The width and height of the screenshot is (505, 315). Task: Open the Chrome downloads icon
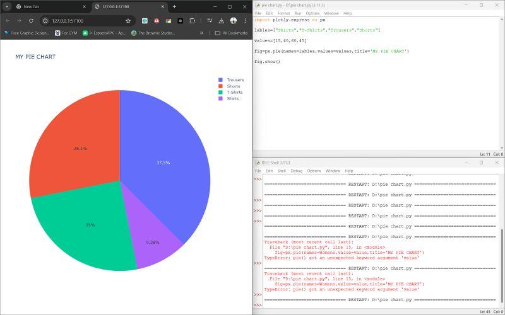(x=222, y=20)
